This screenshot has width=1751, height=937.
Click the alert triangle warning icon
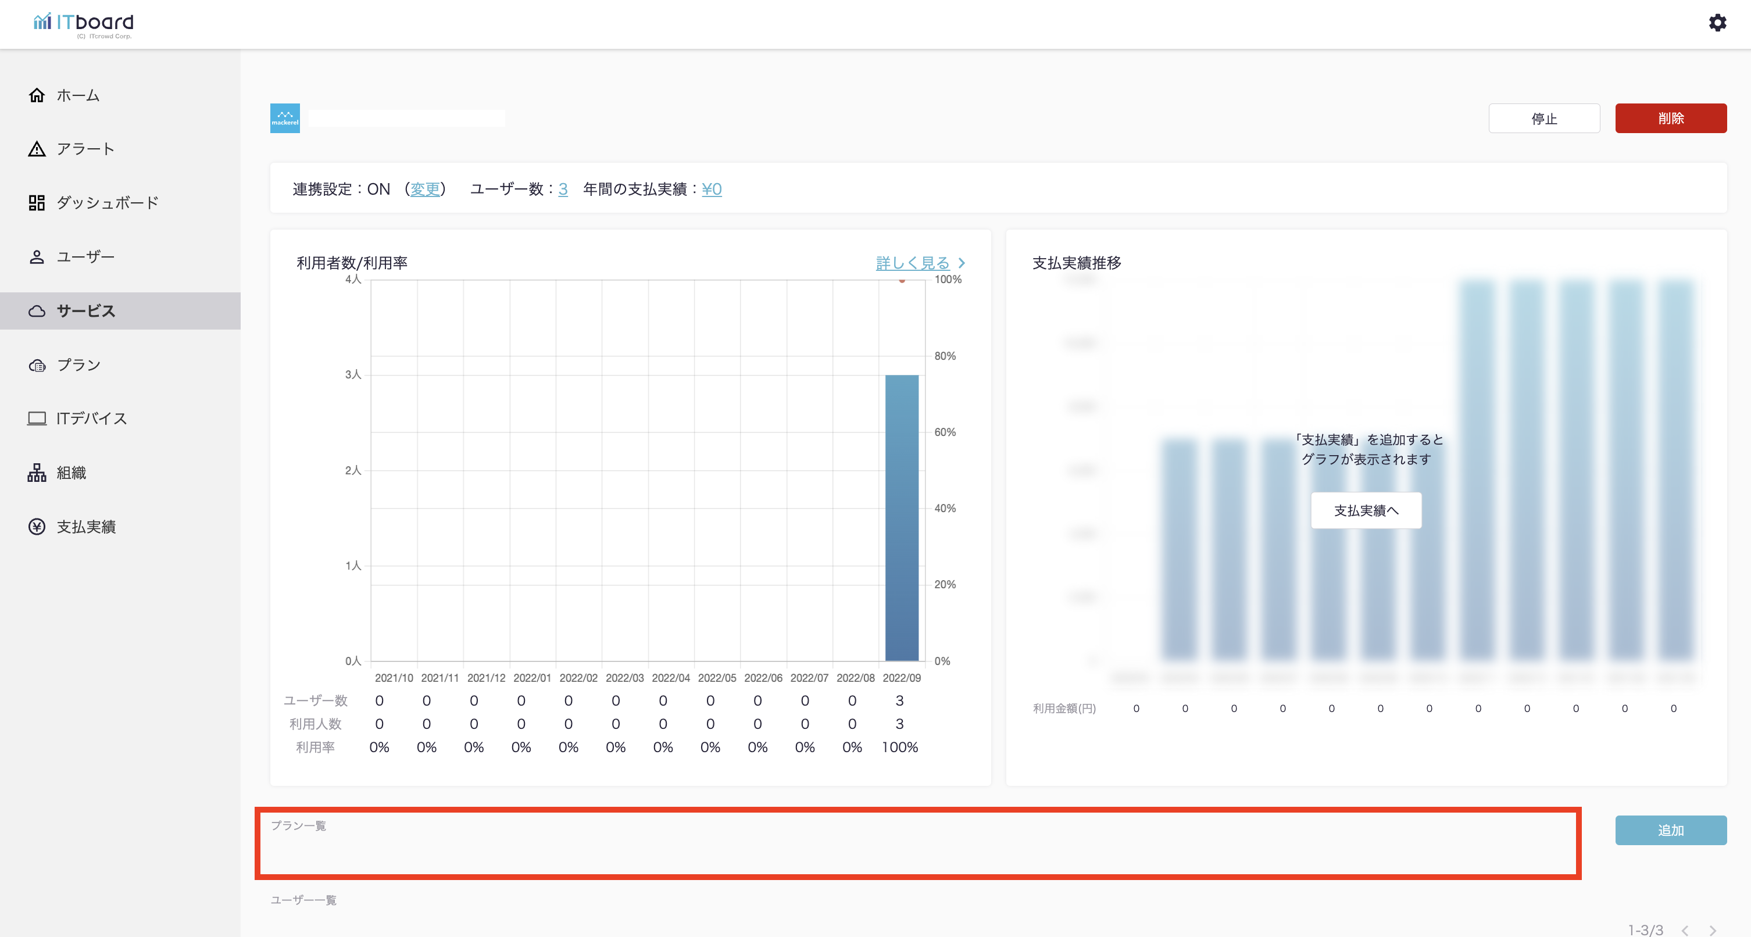37,149
